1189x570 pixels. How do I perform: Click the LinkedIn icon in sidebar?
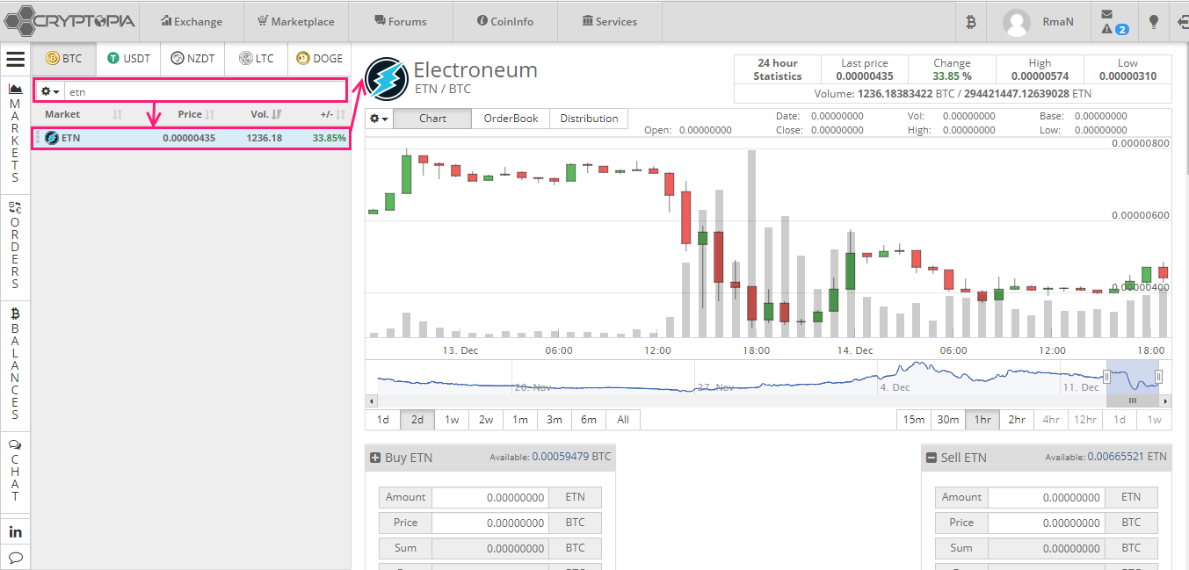pos(15,531)
